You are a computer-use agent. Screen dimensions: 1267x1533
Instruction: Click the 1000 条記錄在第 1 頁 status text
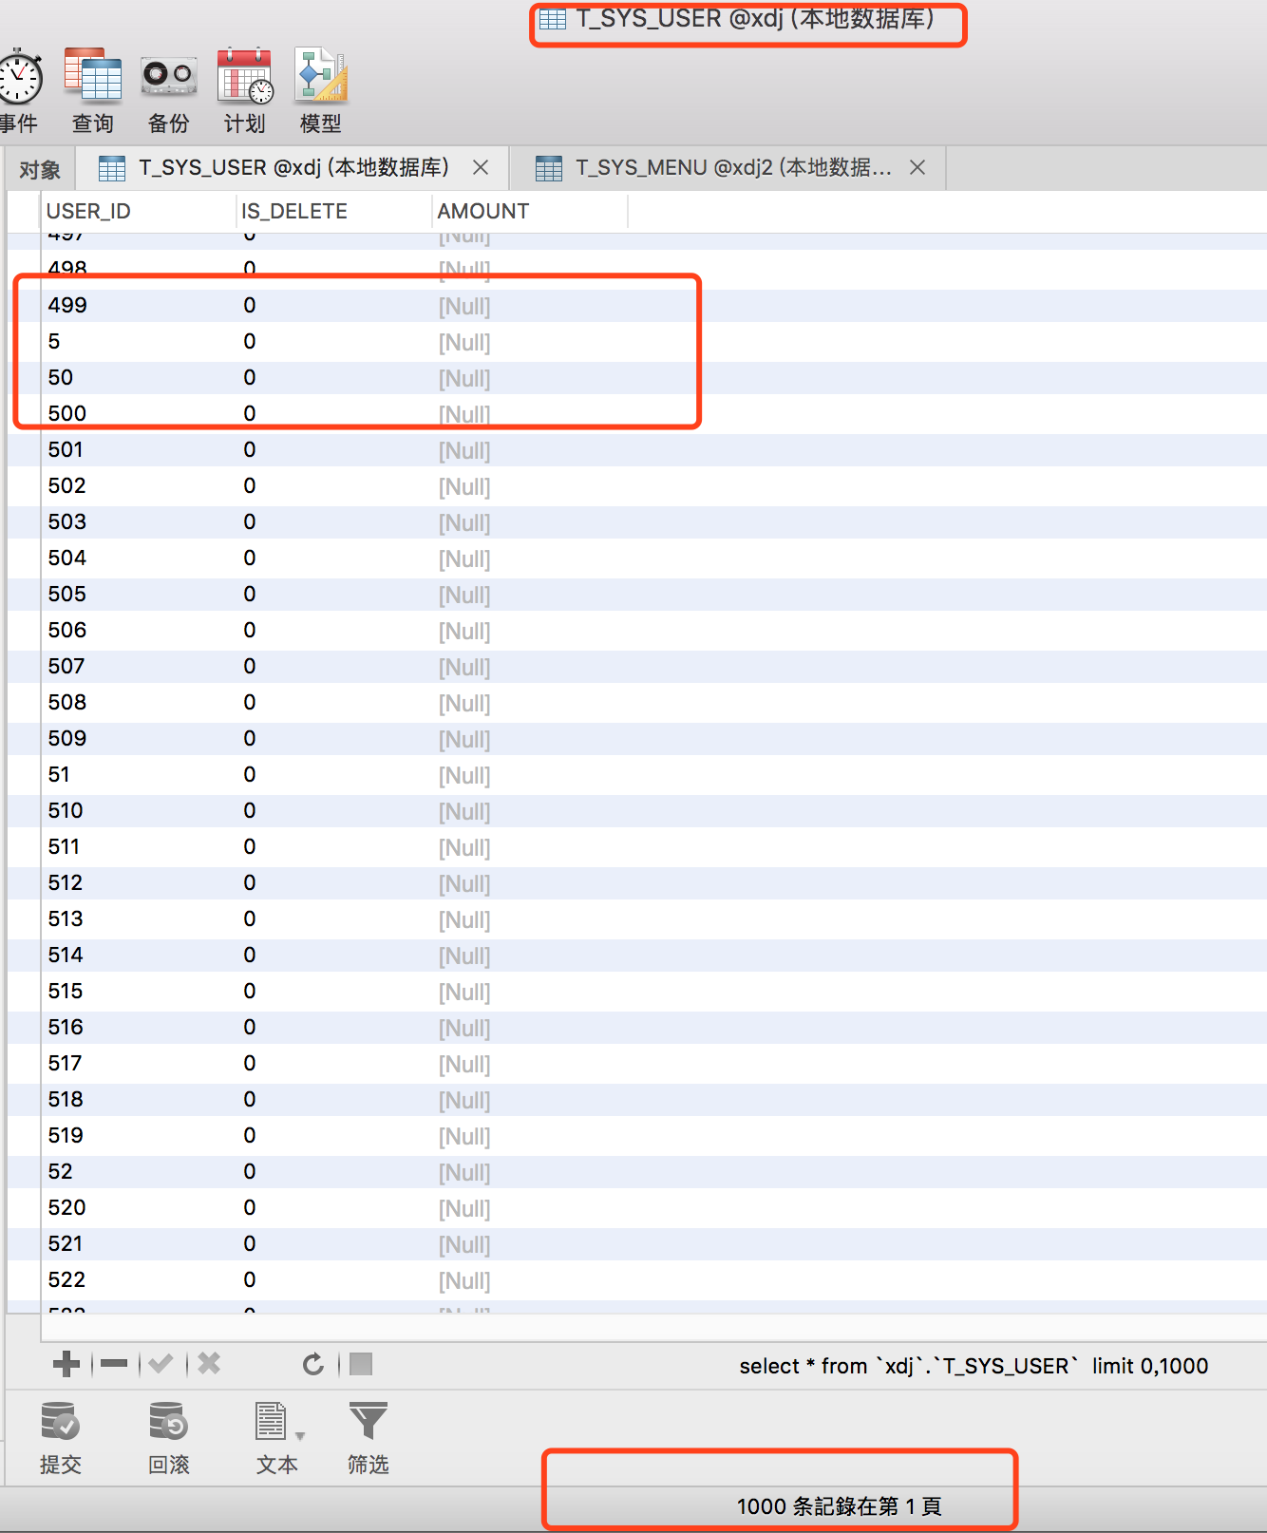(839, 1506)
